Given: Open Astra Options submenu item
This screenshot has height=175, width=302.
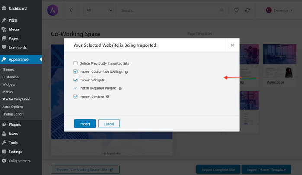Looking at the screenshot, I should point(13,107).
